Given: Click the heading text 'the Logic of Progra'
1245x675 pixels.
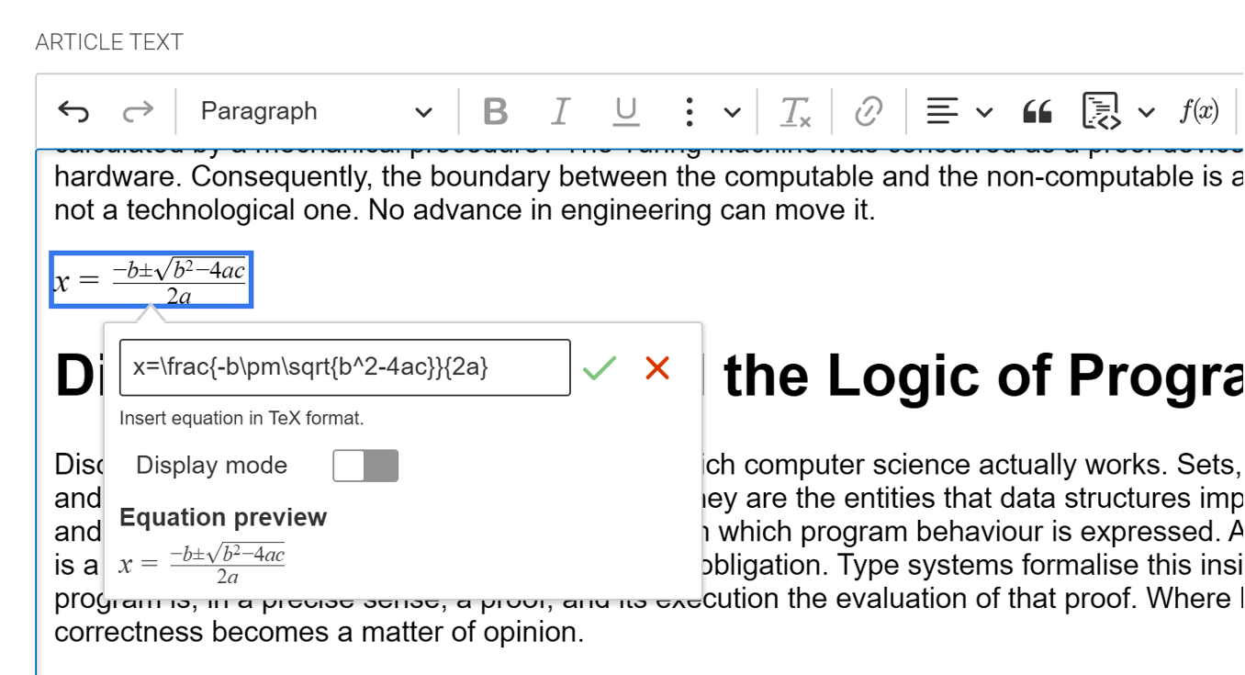Looking at the screenshot, I should [x=983, y=376].
